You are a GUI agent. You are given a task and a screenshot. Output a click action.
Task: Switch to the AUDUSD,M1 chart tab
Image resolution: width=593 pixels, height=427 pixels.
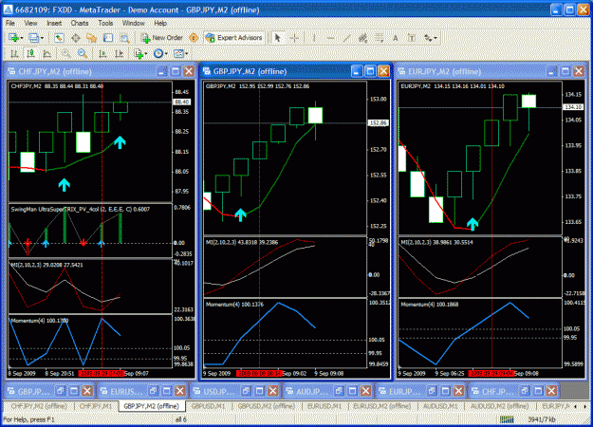click(440, 406)
